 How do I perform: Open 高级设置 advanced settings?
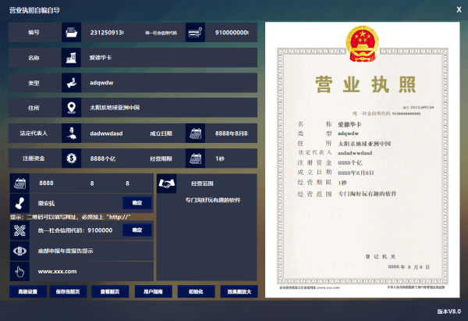coord(27,291)
